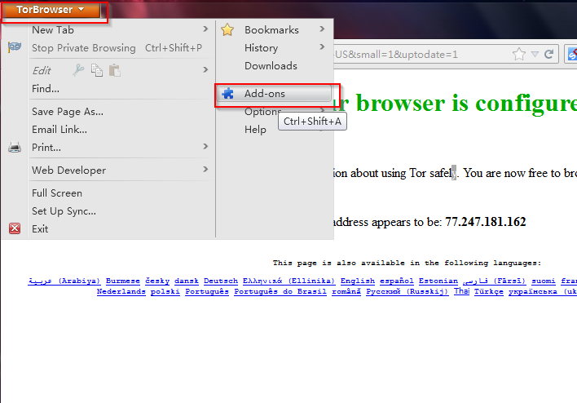Open the Thai language link
This screenshot has width=577, height=403.
tap(461, 291)
